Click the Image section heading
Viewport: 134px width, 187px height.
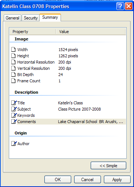(x=21, y=39)
